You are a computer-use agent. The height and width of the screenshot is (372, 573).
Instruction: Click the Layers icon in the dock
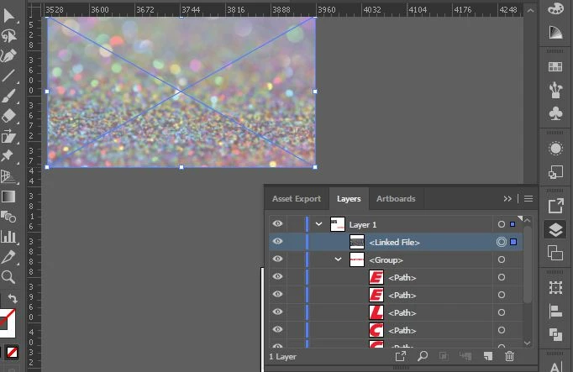[555, 229]
